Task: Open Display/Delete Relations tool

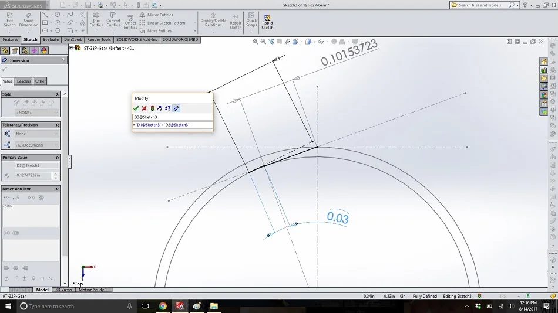Action: pos(213,20)
